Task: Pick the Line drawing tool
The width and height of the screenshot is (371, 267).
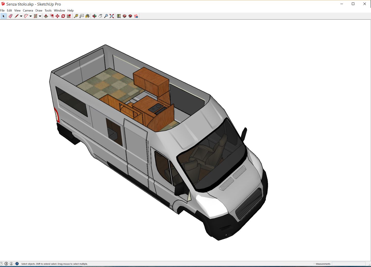Action: coord(16,16)
